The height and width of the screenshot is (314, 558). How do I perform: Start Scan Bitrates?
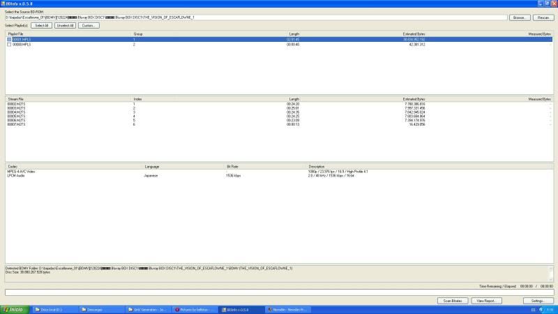(452, 301)
